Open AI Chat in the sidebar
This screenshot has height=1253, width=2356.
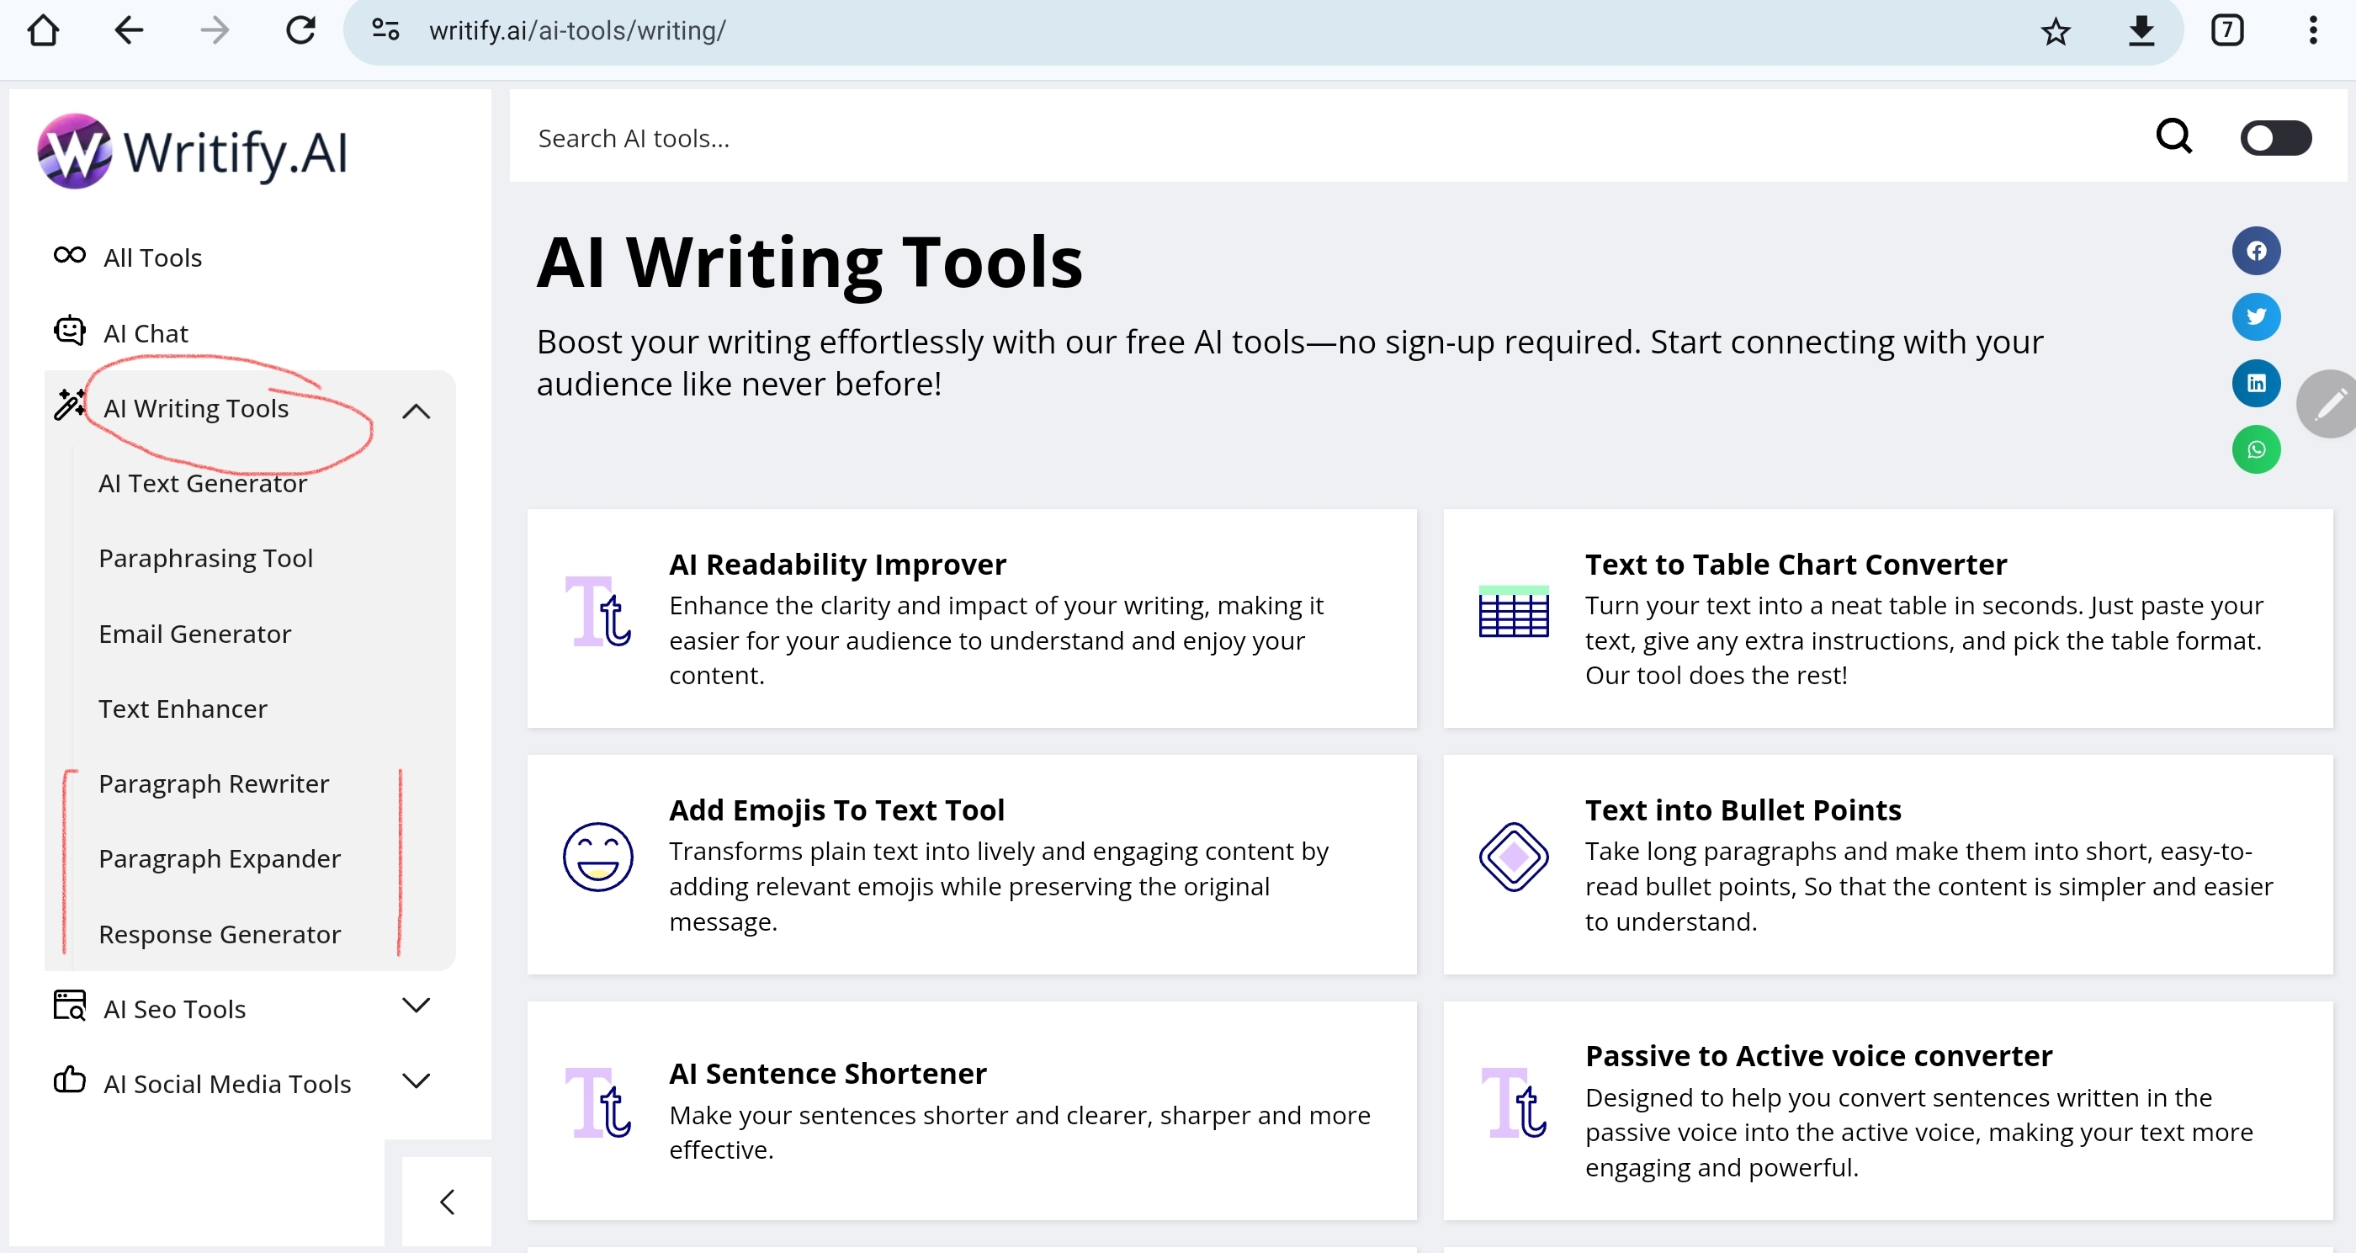coord(146,333)
